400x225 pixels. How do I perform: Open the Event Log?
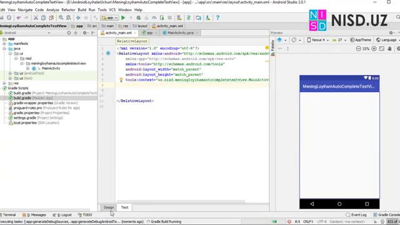click(356, 215)
